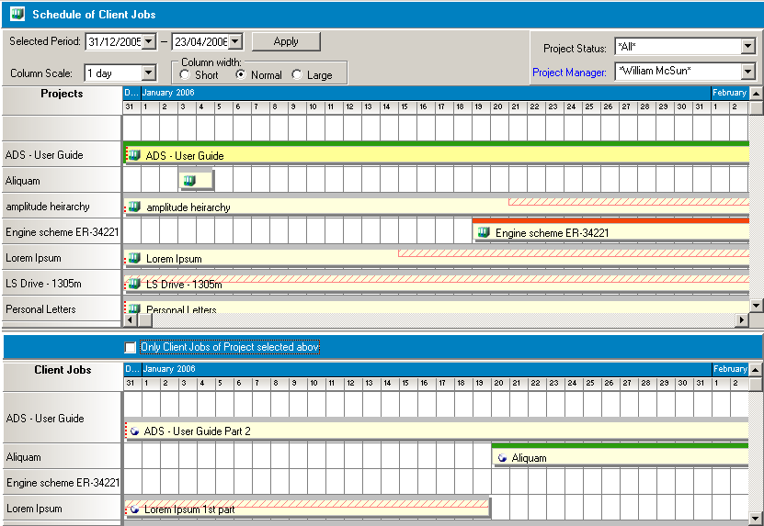Select the Personal Letters project row label

[x=62, y=309]
